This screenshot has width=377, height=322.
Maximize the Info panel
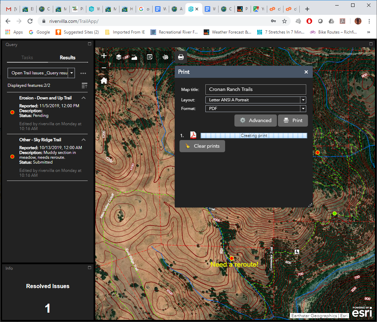click(x=90, y=268)
